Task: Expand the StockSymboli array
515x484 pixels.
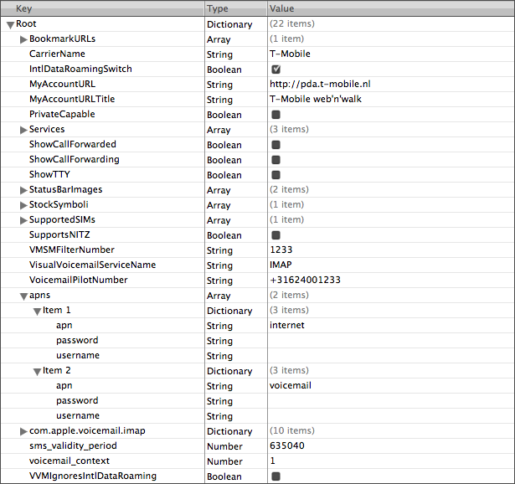Action: (23, 205)
